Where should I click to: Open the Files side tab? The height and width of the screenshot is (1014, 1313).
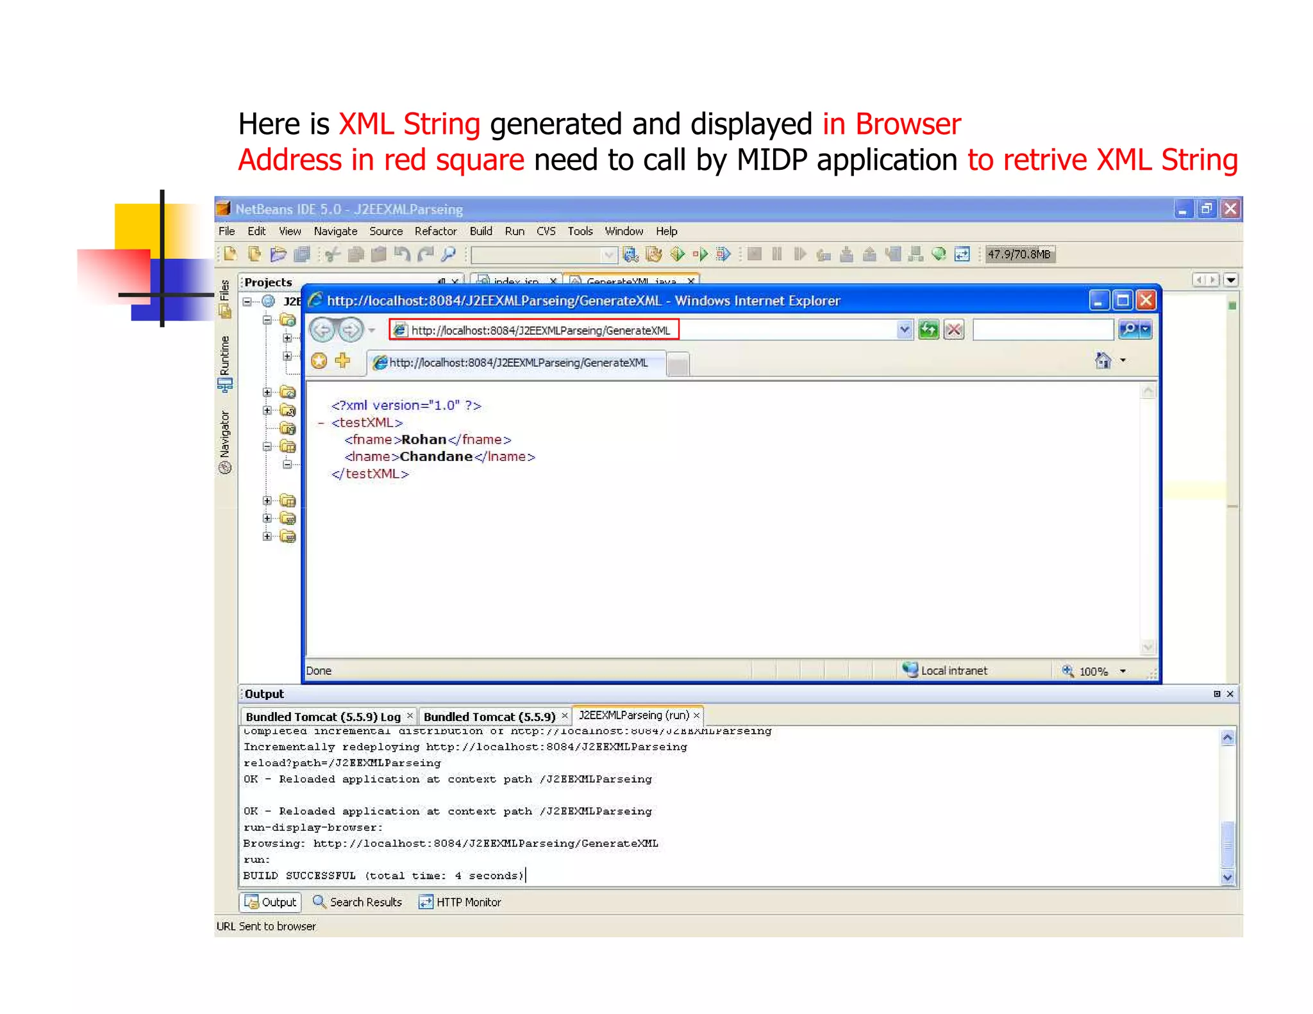click(x=225, y=298)
